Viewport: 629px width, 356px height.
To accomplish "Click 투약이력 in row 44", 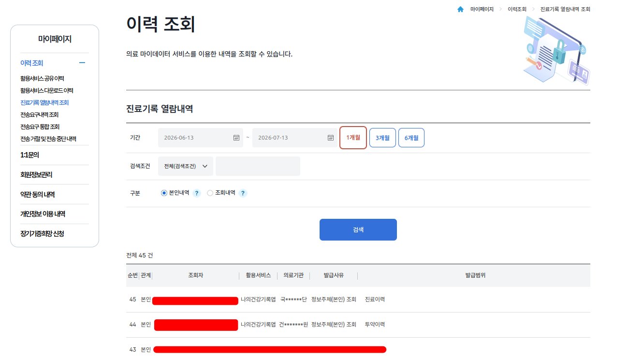I will [x=375, y=325].
